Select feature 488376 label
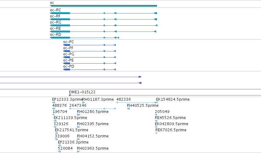Screen dimensions: 261x153 pos(59,106)
